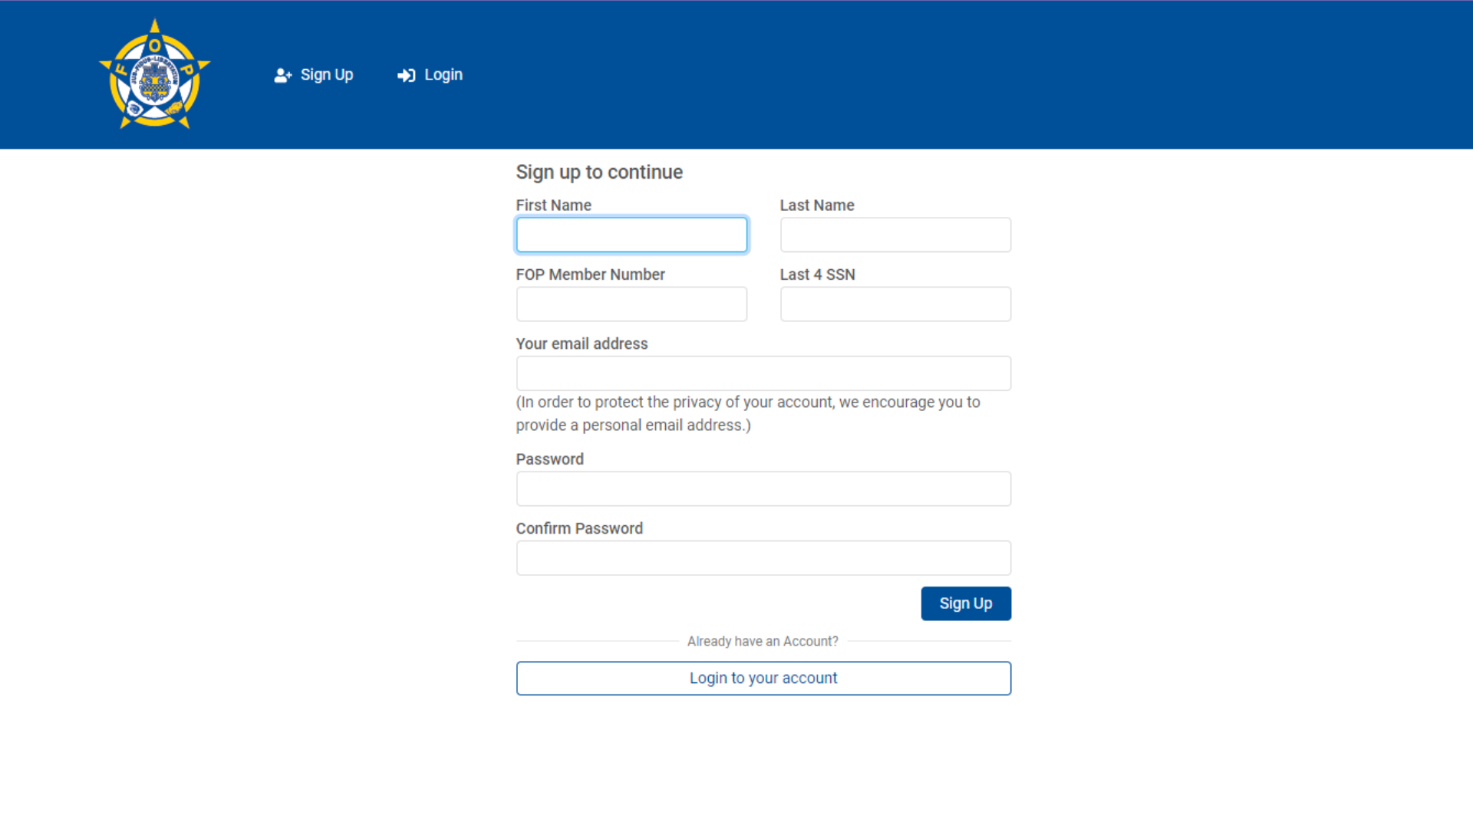1473x828 pixels.
Task: Click the "Your email address" label text
Action: point(582,344)
